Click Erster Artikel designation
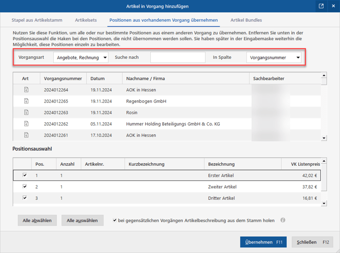Screen dimensions: 340x253 221,175
